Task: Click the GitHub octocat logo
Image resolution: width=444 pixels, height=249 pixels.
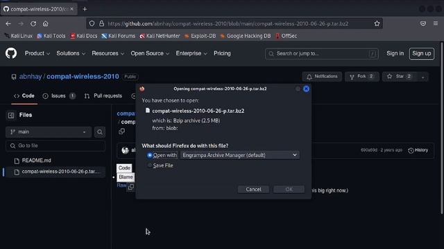Action: click(x=11, y=53)
